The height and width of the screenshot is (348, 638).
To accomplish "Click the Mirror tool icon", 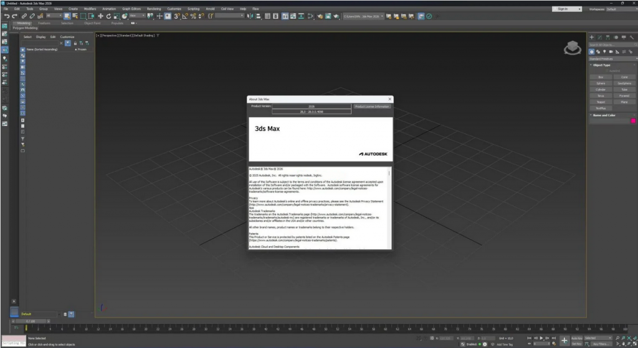I will coord(250,16).
